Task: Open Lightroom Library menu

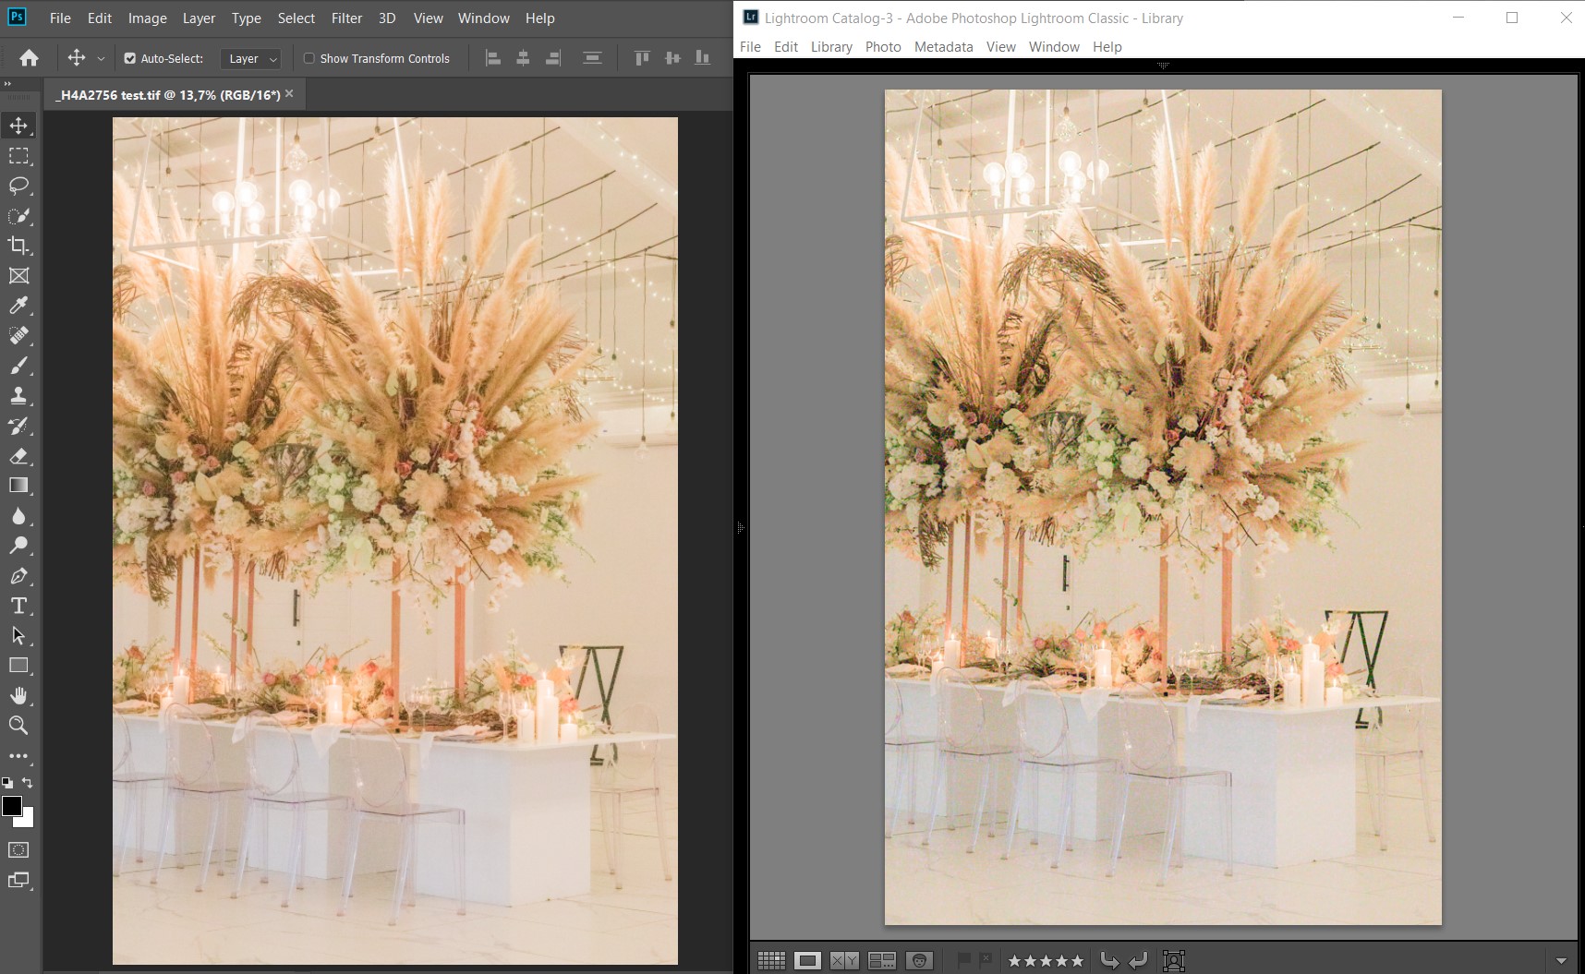Action: (831, 46)
